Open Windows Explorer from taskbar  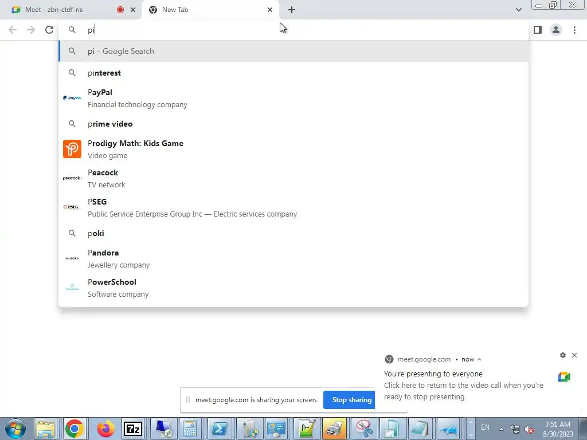(46, 429)
